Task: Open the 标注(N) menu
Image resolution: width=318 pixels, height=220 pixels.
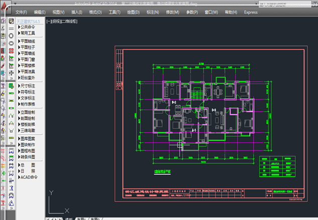Action: pos(153,13)
